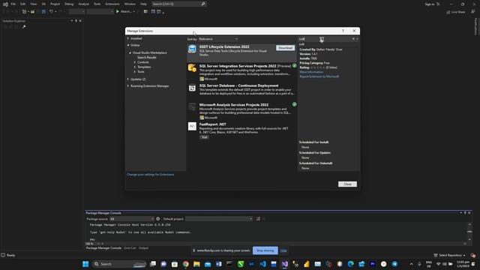480x270 pixels.
Task: Click Solution Explorer wrench properties icon
Action: tap(24, 27)
